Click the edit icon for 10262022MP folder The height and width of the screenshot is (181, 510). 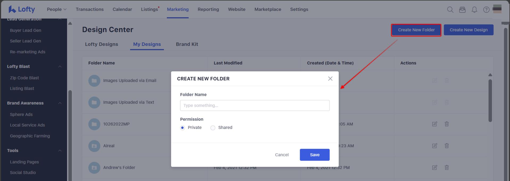coord(434,124)
